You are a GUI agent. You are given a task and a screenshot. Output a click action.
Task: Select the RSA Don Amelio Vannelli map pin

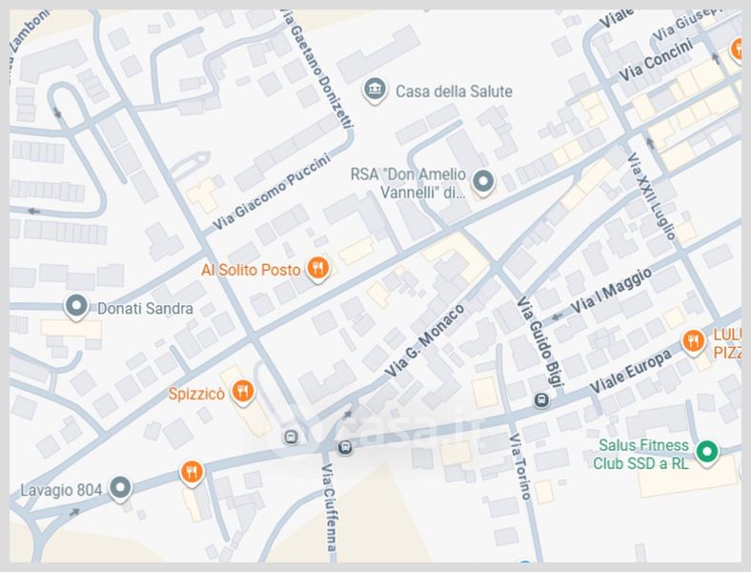click(484, 181)
